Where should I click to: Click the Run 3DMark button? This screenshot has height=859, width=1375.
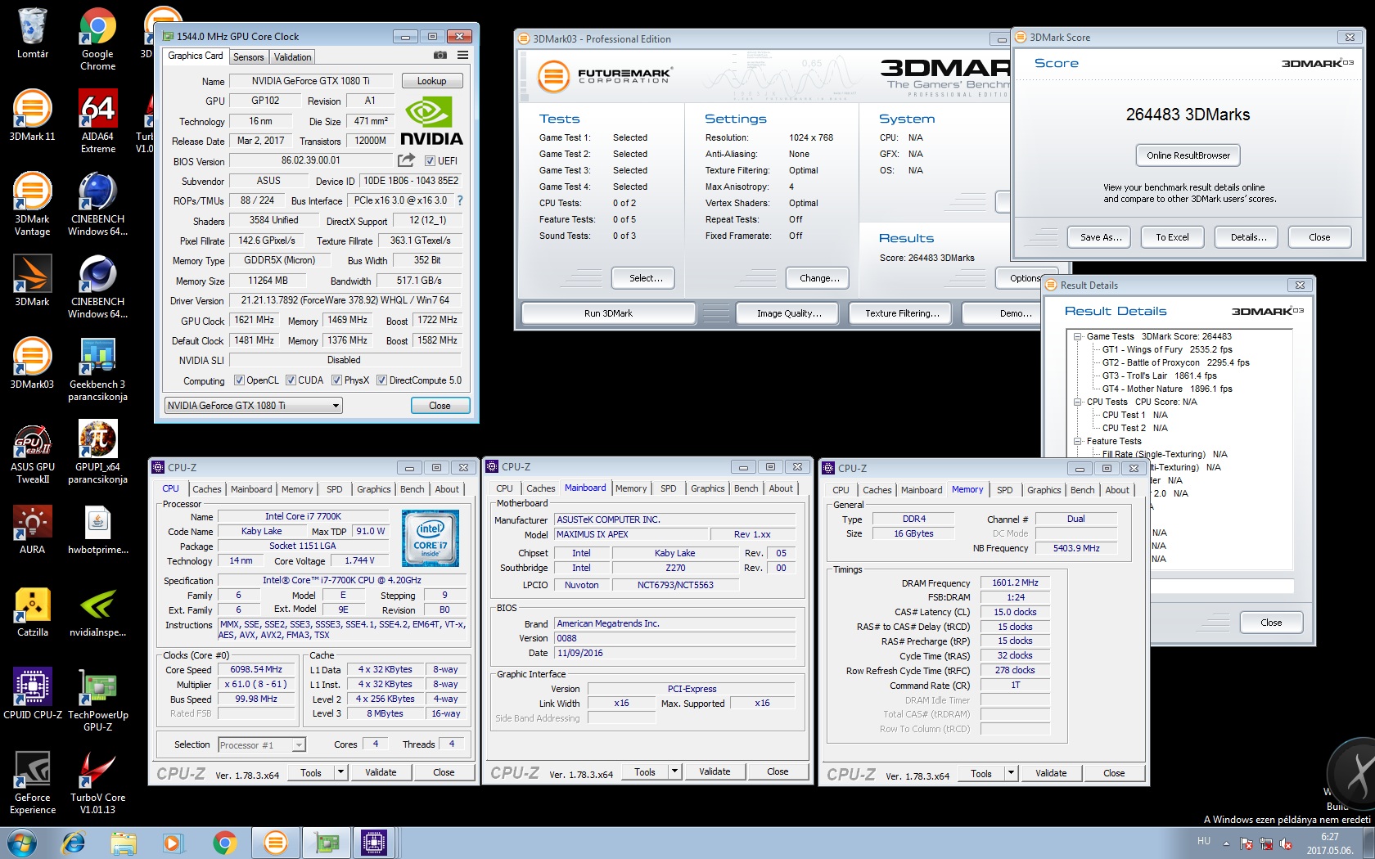pos(609,313)
